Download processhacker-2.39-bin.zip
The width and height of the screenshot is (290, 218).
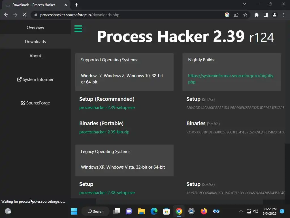tap(104, 132)
